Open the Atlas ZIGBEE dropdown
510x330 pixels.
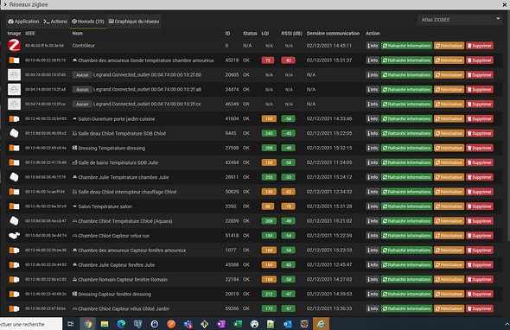point(460,20)
